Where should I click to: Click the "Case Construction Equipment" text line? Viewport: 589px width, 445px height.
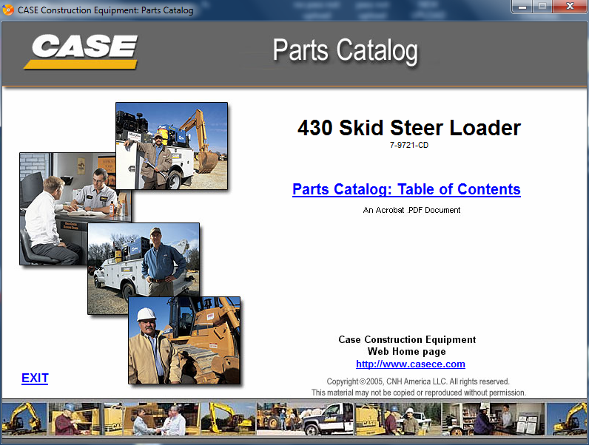pos(407,339)
